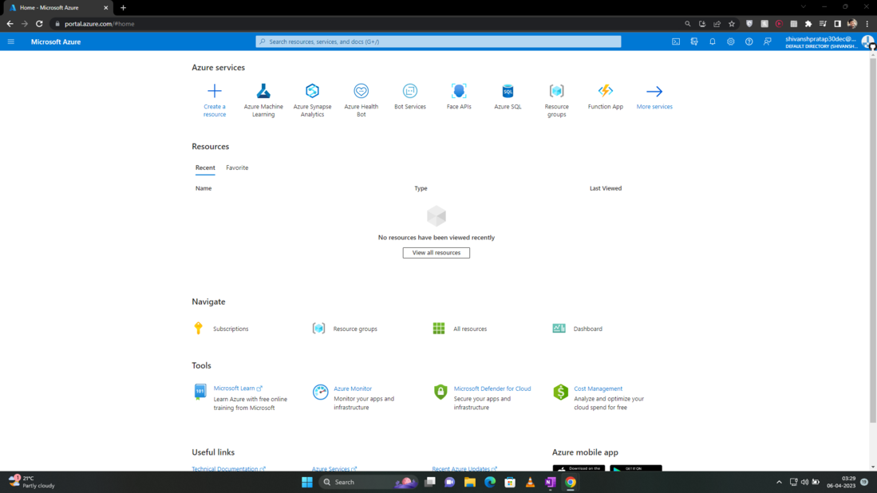This screenshot has height=493, width=877.
Task: Sort by the Last Viewed column header
Action: pyautogui.click(x=606, y=188)
